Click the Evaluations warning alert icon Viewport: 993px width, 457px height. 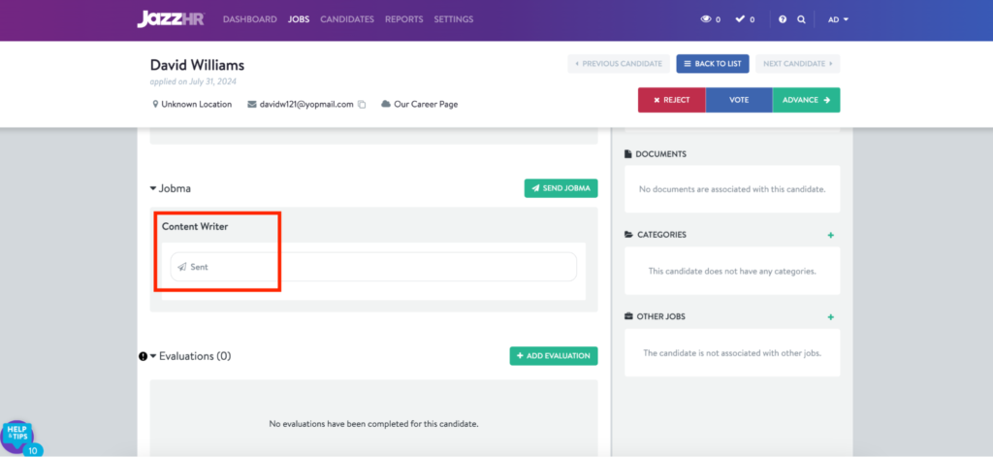click(143, 356)
